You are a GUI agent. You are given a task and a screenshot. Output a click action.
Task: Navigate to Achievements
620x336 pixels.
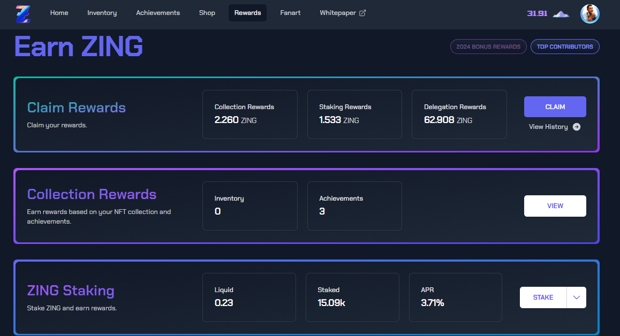[158, 13]
